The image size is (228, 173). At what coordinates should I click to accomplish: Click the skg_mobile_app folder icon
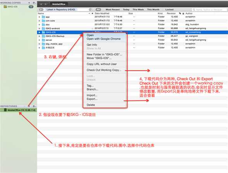click(x=43, y=44)
